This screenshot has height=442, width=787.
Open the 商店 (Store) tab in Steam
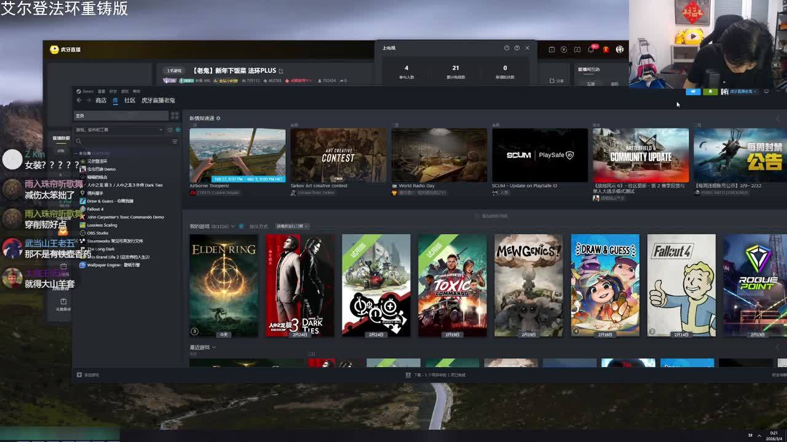coord(101,100)
